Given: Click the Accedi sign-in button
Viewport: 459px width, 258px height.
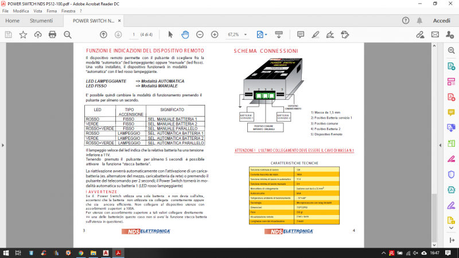Looking at the screenshot, I should tap(441, 21).
